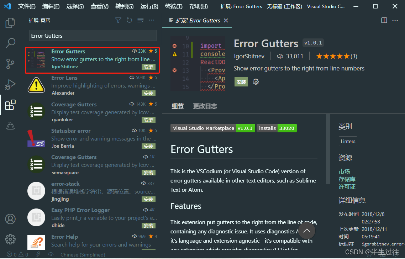The image size is (405, 259).
Task: Install Coverage Gutters by ryanluker
Action: [x=148, y=120]
